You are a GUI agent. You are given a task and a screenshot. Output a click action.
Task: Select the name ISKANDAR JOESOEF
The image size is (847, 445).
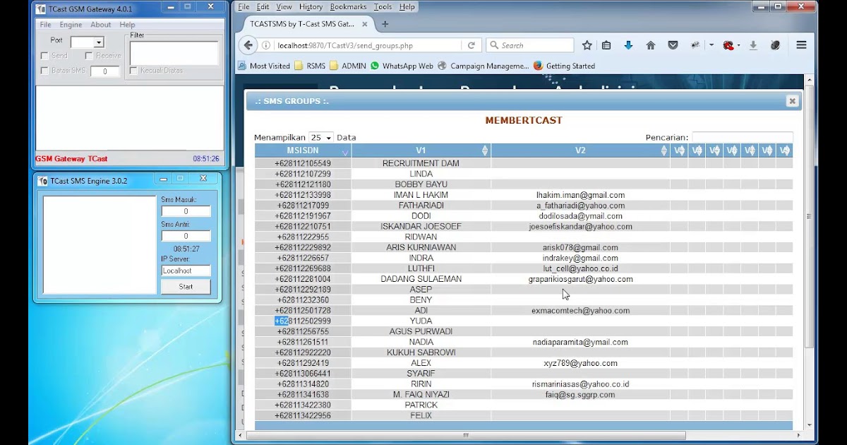click(x=421, y=227)
